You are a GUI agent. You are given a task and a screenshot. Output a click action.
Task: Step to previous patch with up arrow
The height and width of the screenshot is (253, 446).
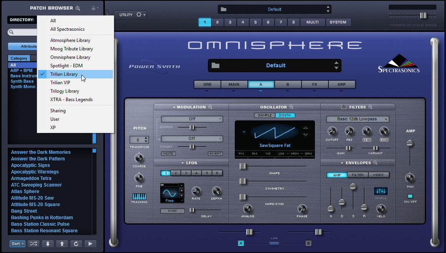click(62, 244)
